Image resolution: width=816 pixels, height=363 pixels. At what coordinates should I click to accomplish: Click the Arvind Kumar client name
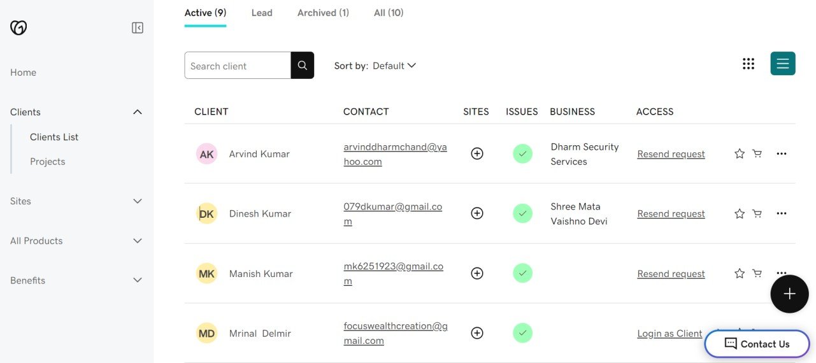tap(259, 154)
